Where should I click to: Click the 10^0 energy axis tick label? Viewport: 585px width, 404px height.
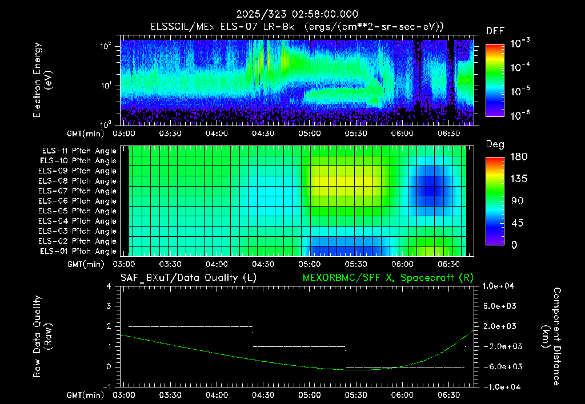click(106, 124)
